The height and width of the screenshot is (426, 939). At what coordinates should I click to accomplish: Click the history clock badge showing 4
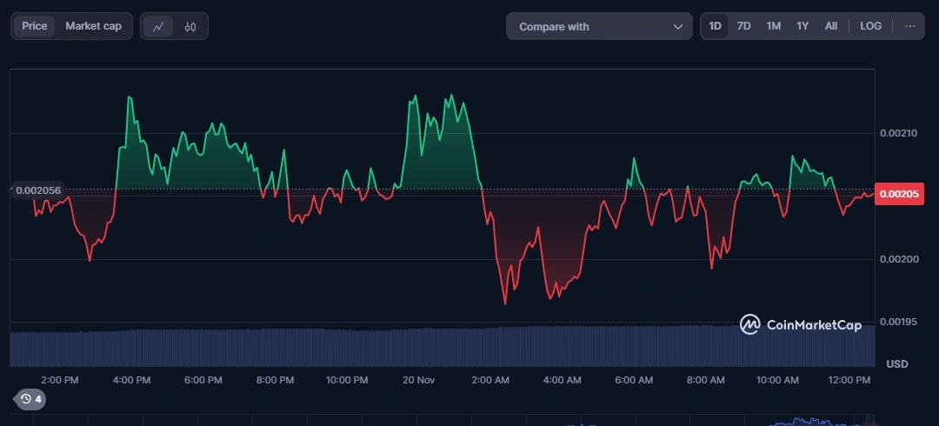(x=31, y=399)
